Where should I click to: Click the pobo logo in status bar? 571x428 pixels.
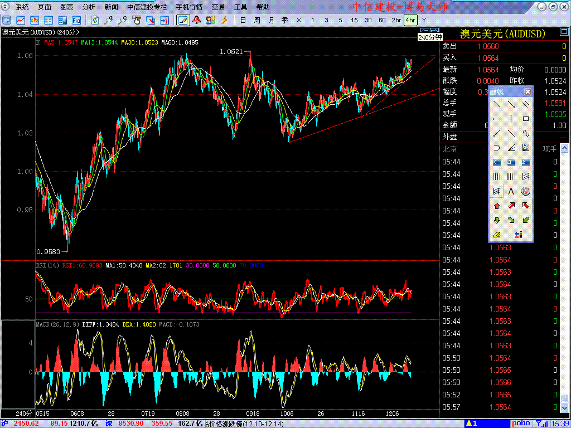pos(521,424)
